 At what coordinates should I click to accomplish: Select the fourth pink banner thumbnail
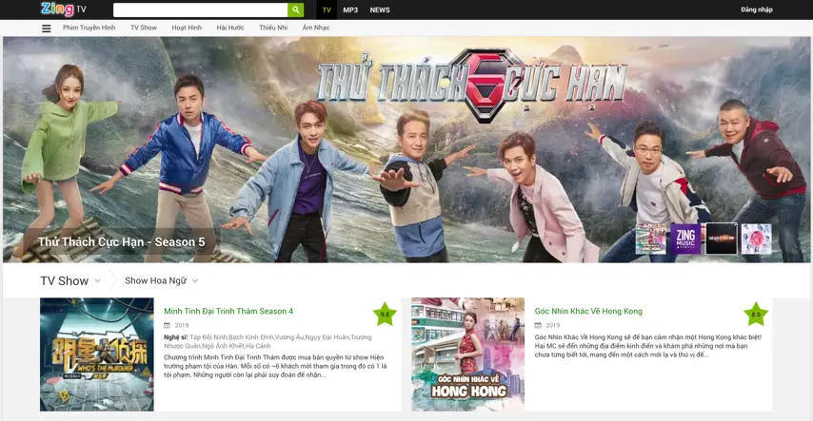[757, 239]
